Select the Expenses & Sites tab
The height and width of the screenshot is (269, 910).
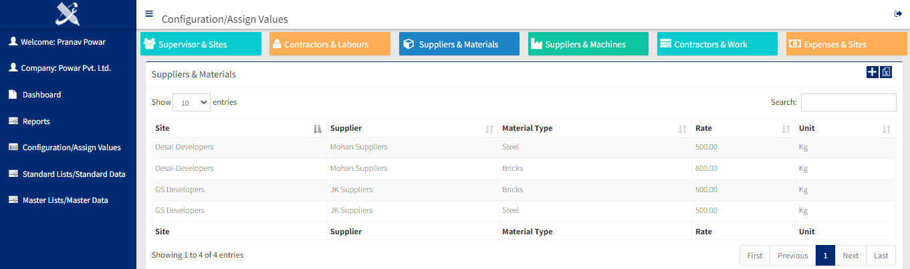click(x=846, y=44)
